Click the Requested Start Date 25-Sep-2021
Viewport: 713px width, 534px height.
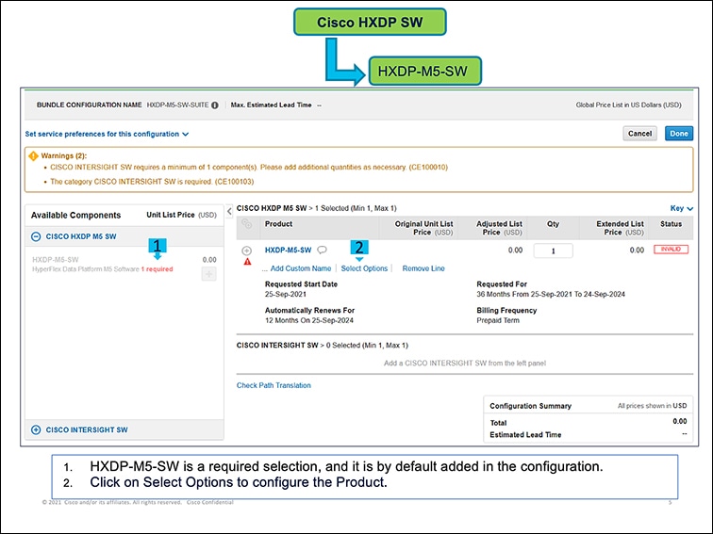click(x=286, y=294)
